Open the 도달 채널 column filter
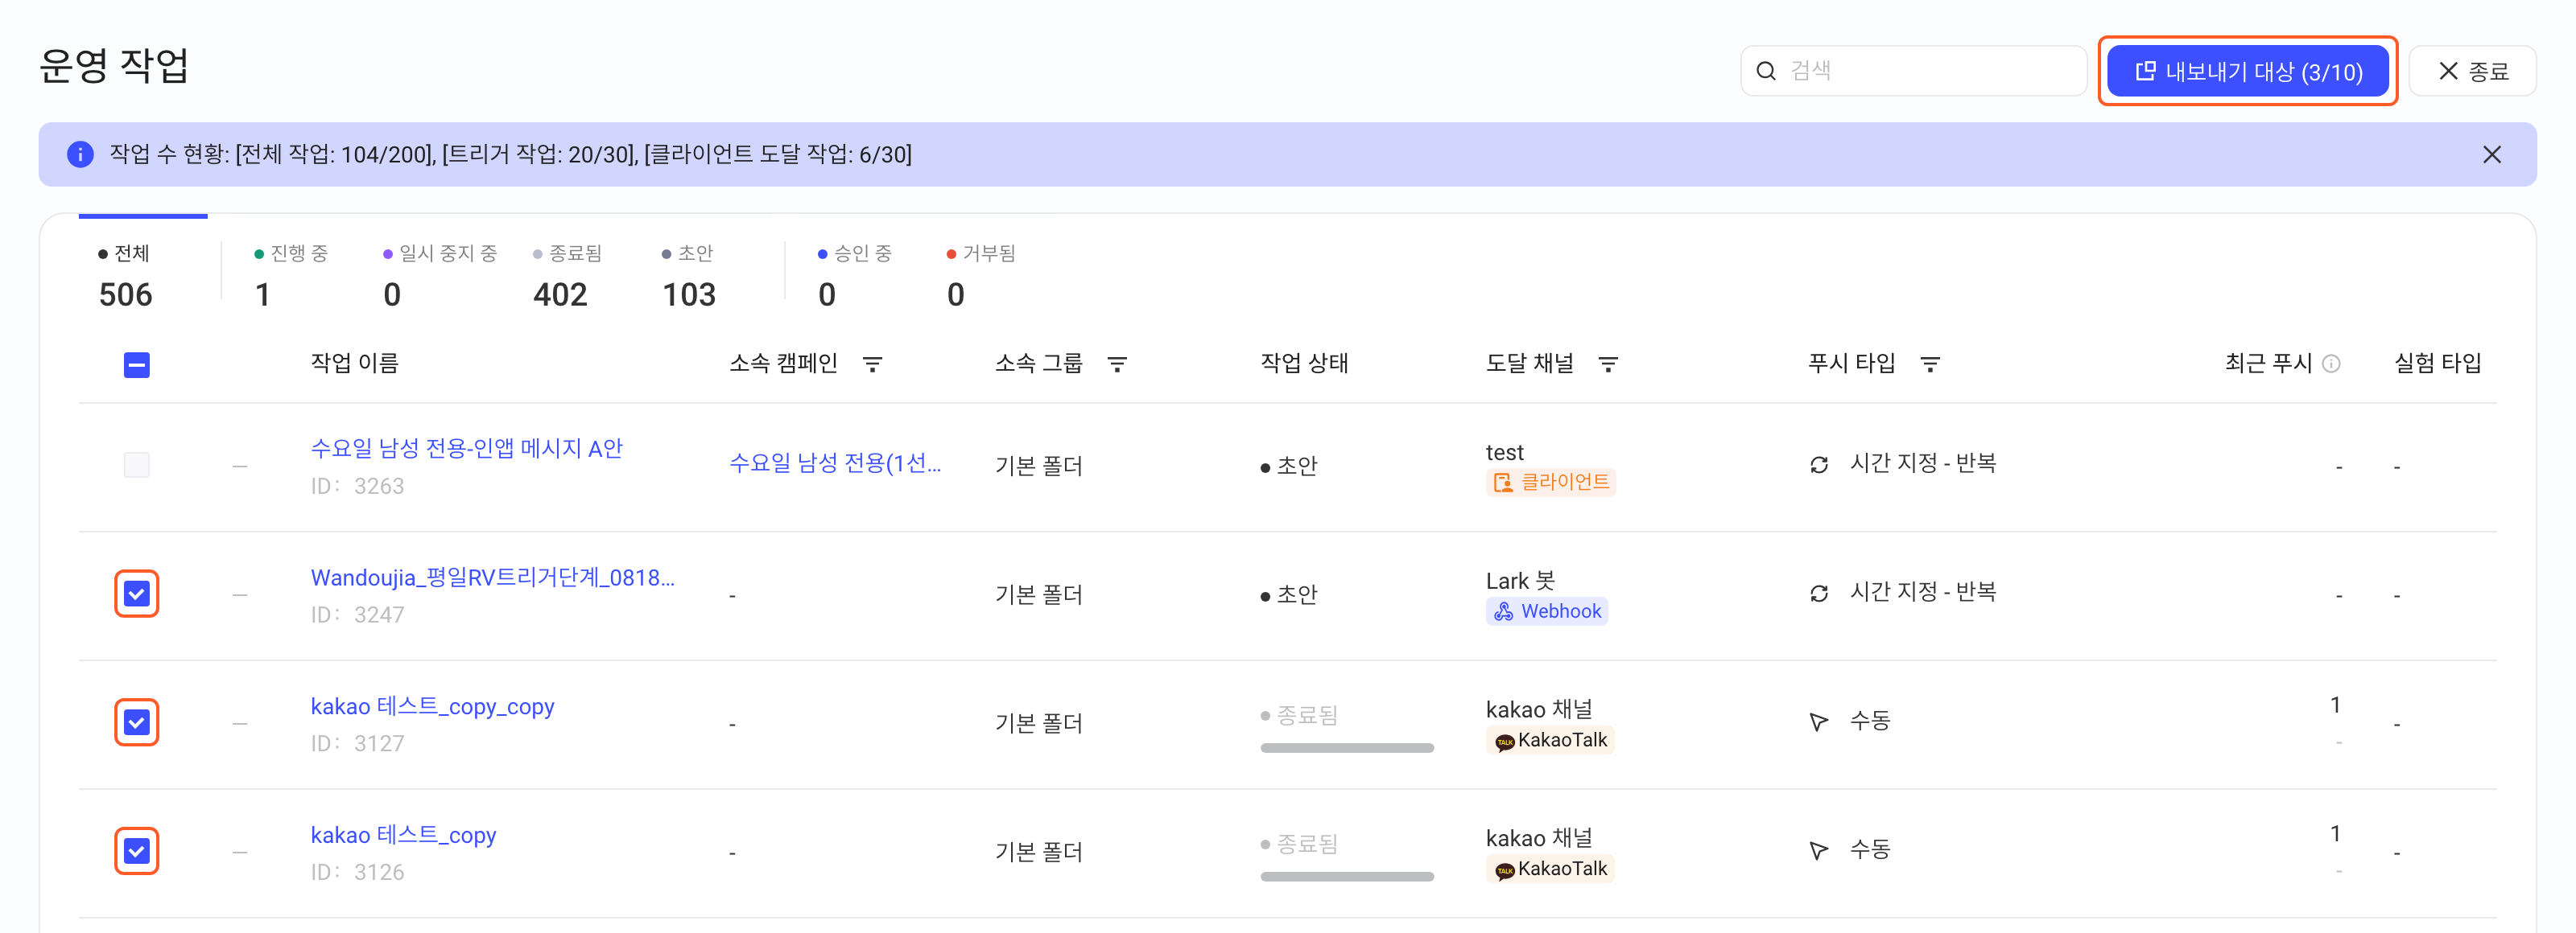 1608,364
